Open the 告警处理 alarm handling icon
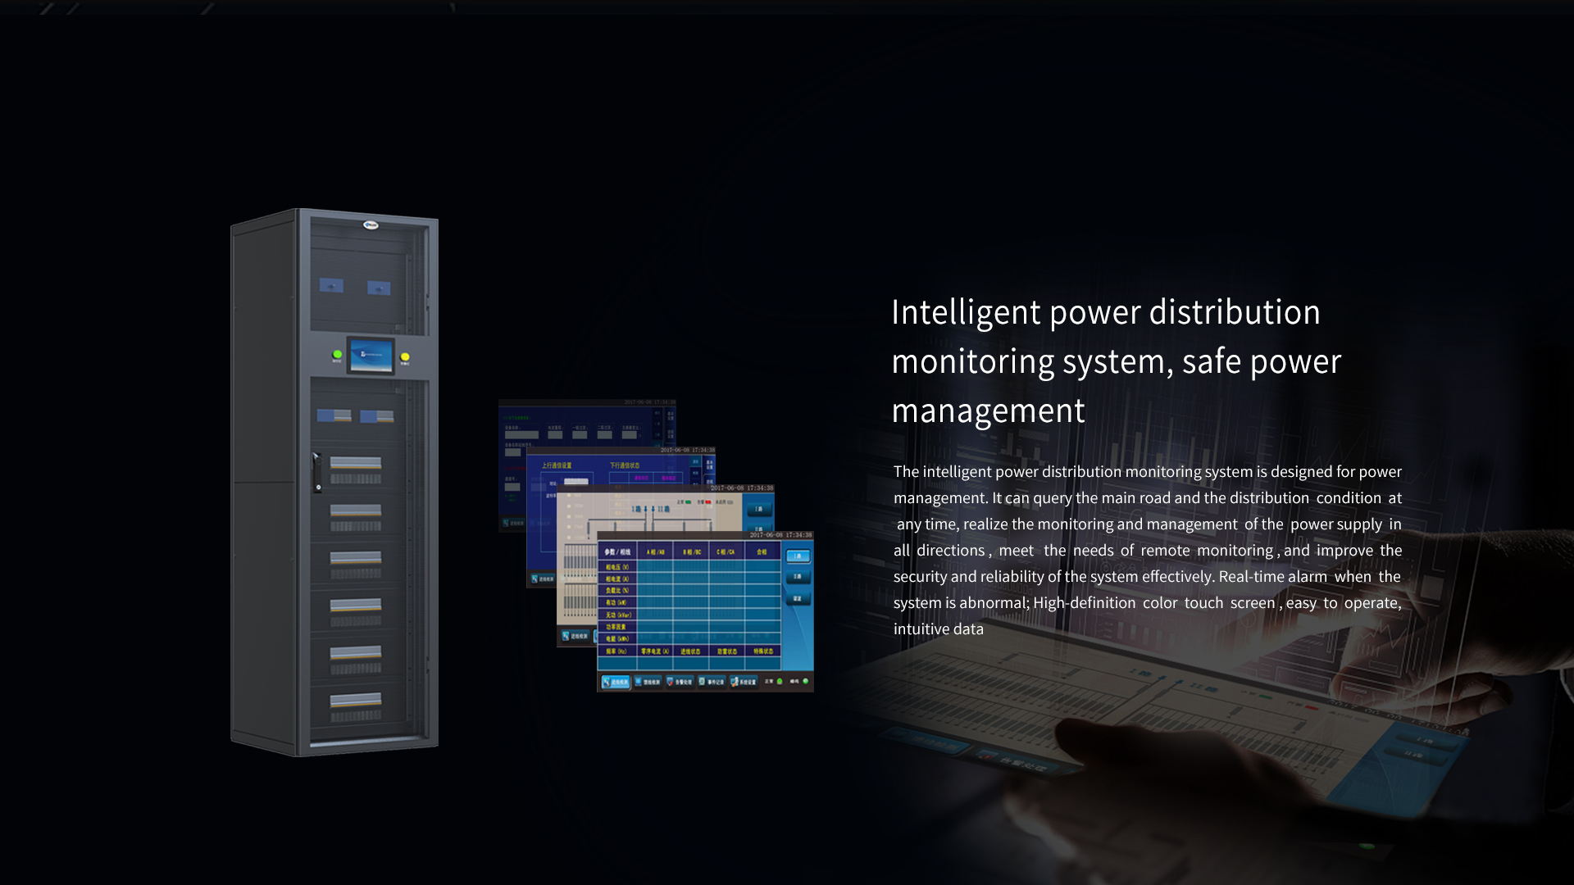 680,682
